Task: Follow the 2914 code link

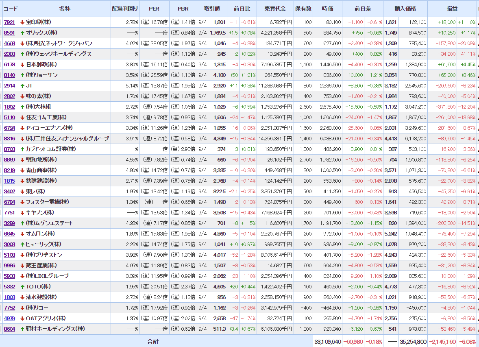Action: click(9, 86)
